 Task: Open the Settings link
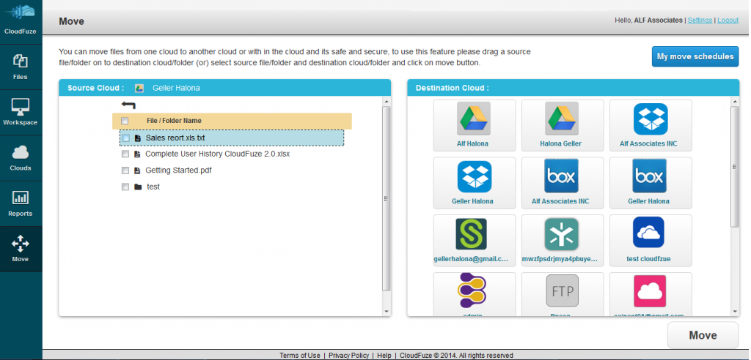pos(700,20)
